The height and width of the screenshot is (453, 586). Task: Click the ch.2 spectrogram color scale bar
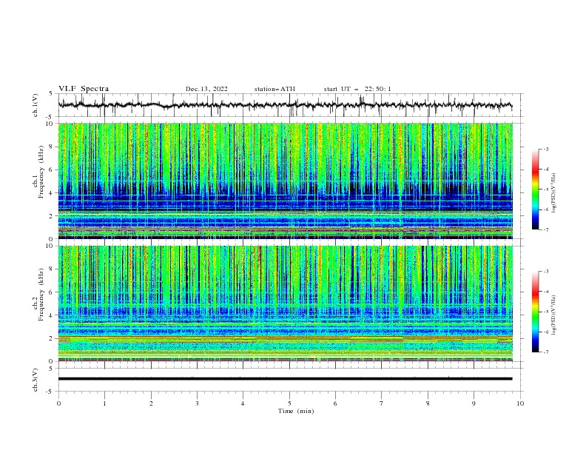click(535, 312)
